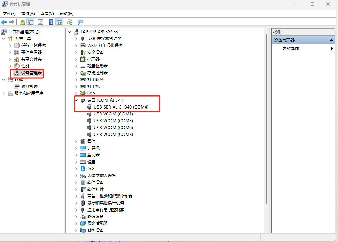Expand USB 连接器管理器 category

(76, 39)
